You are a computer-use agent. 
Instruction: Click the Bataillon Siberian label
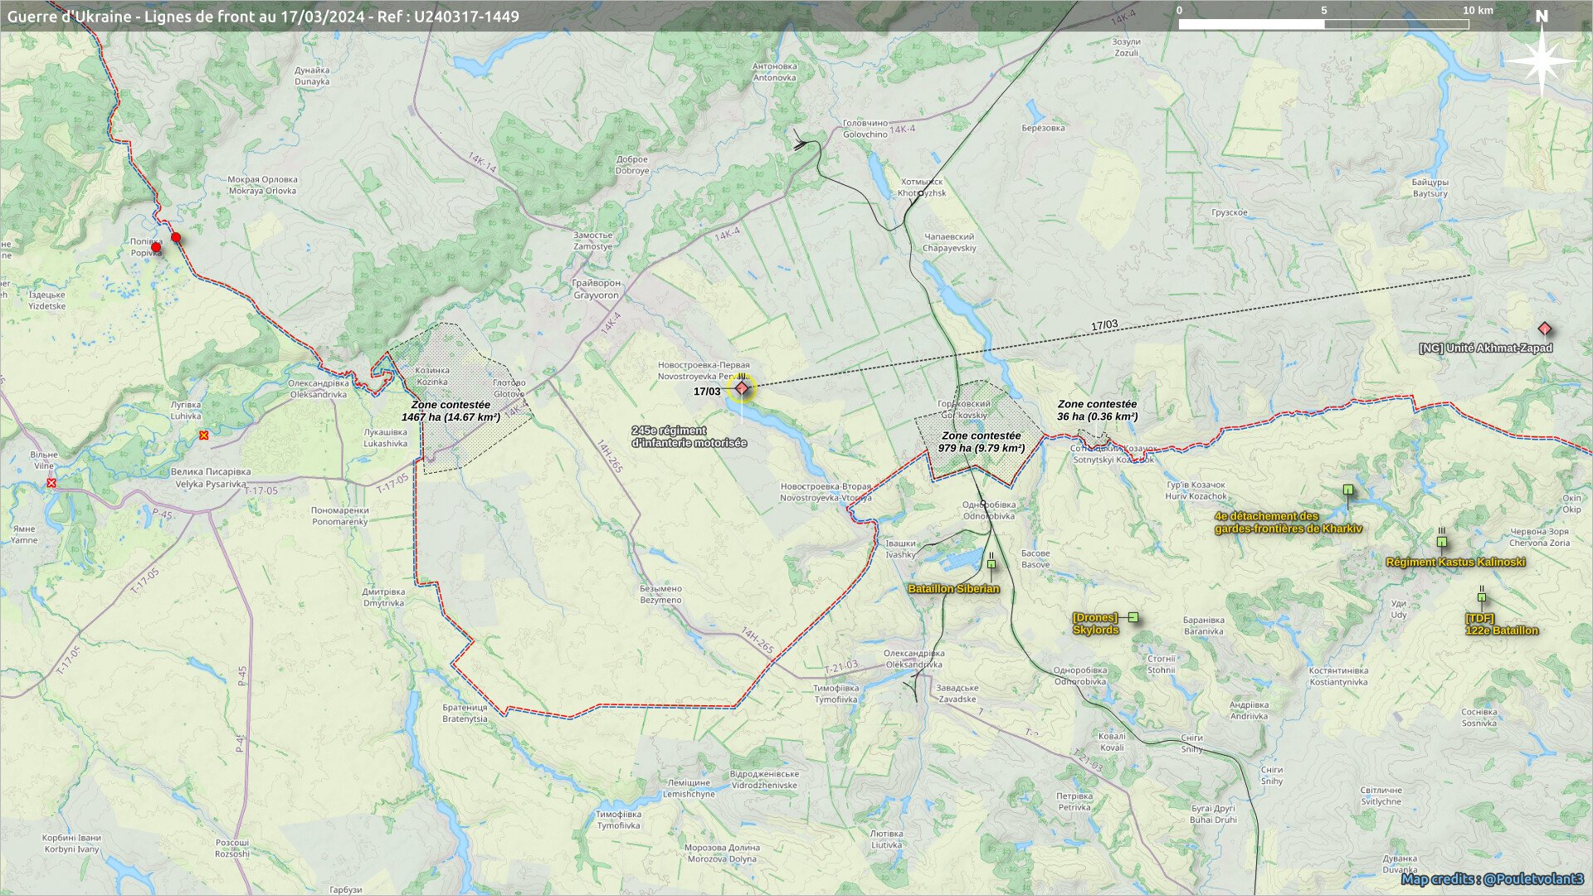[x=953, y=589]
